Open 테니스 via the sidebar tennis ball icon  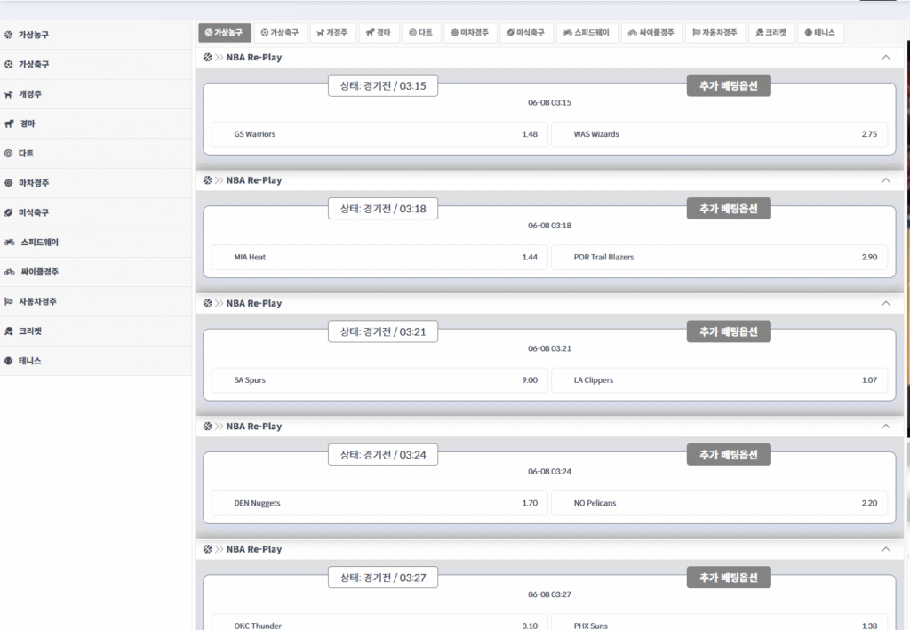click(x=8, y=361)
